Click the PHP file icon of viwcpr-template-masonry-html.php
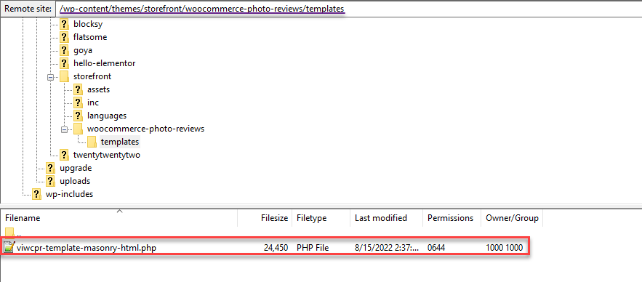642x282 pixels. click(9, 247)
